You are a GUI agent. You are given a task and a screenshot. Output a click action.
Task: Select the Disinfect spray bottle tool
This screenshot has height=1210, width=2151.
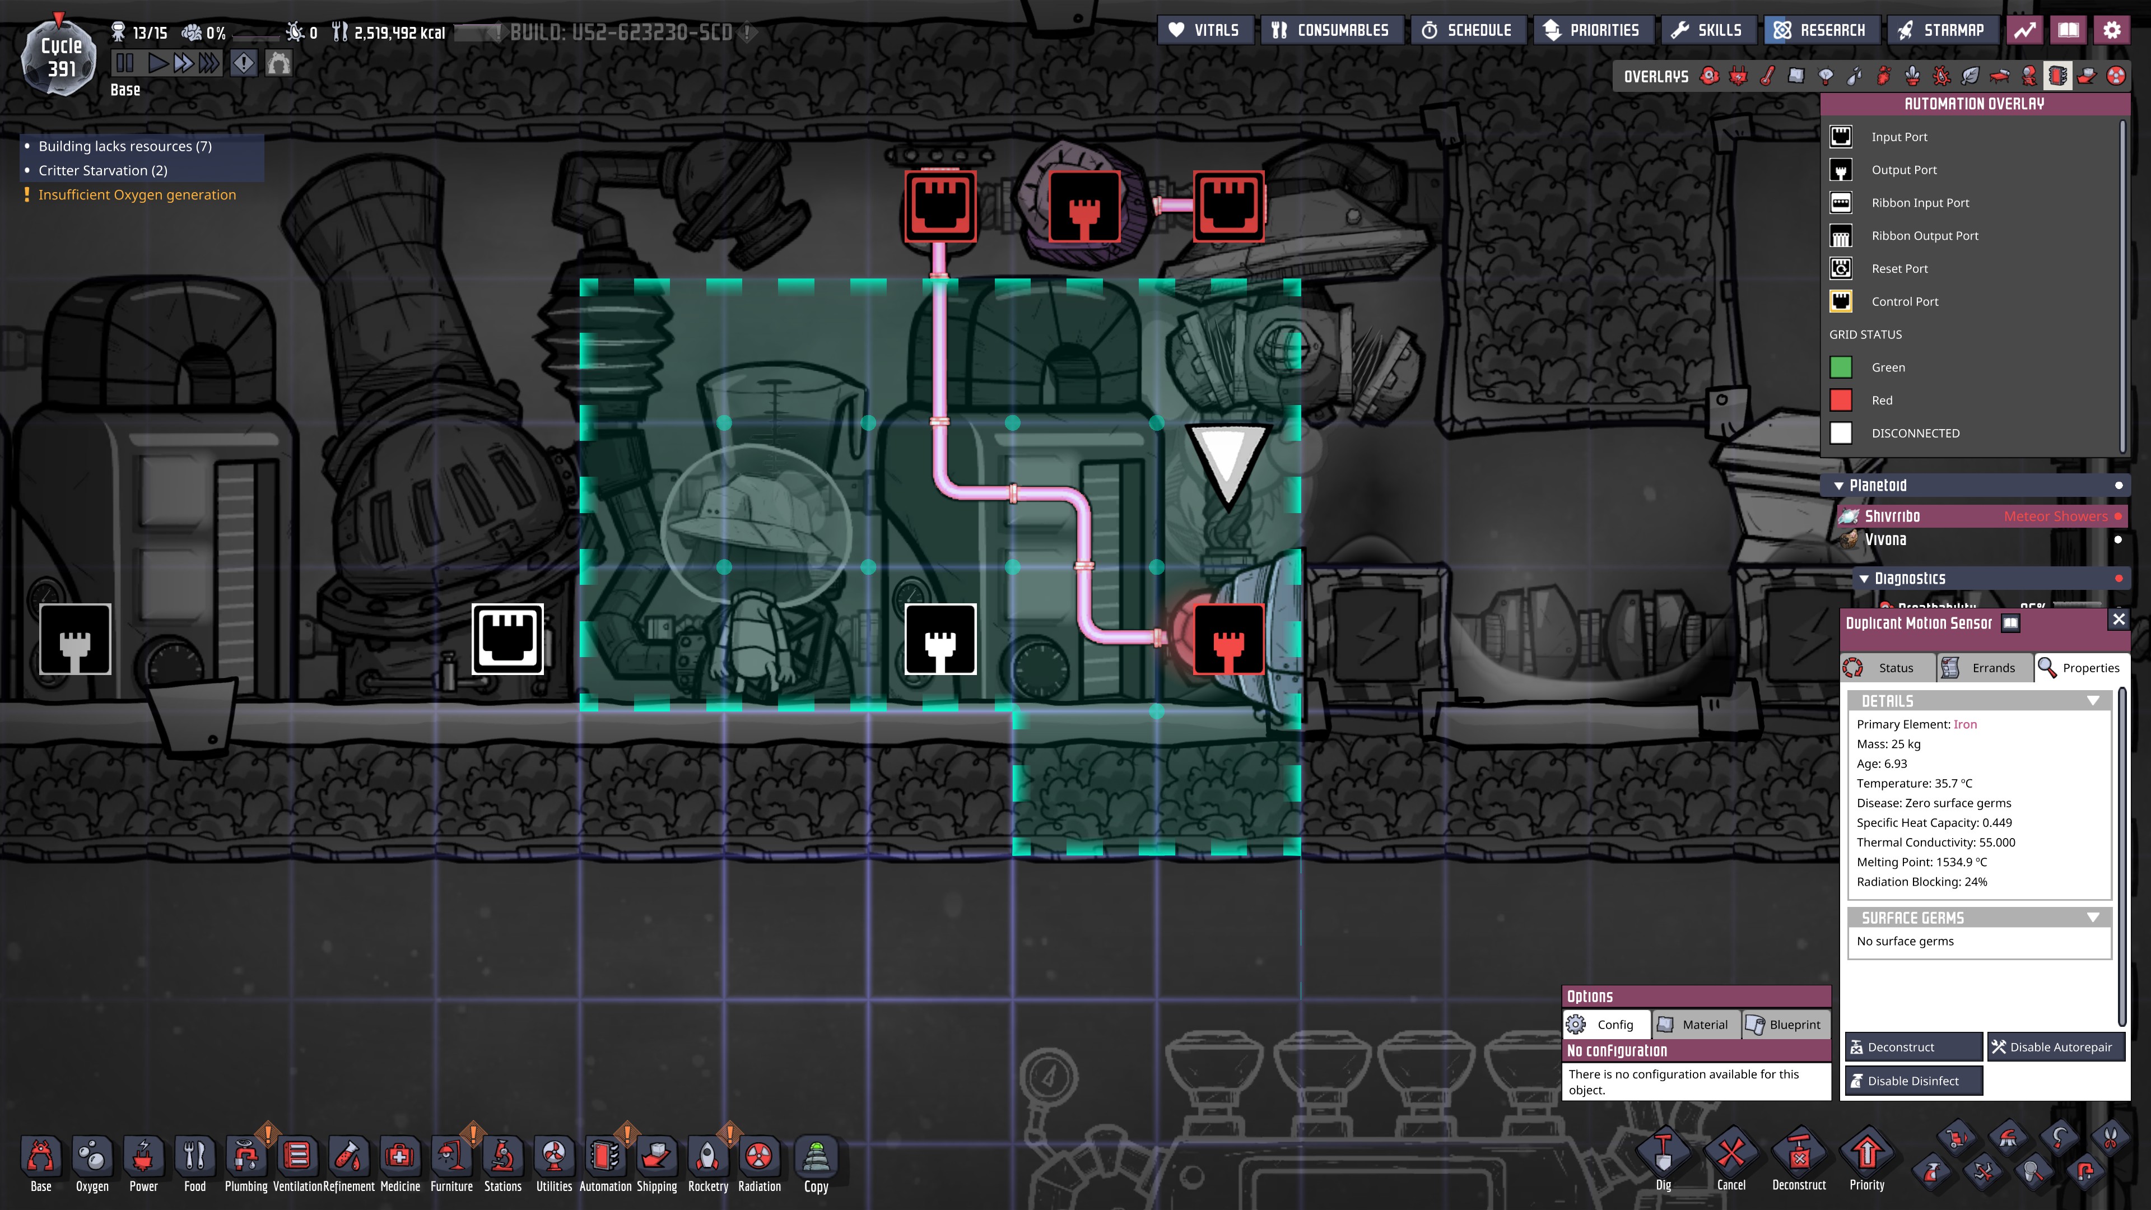pos(1931,1171)
